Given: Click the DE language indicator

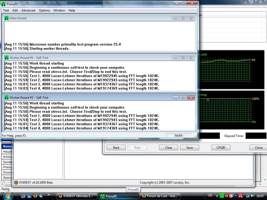Looking at the screenshot, I should coord(210,196).
